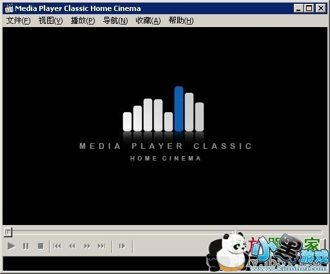Image resolution: width=330 pixels, height=274 pixels.
Task: Click the fast-forward (increase speed) icon
Action: [87, 246]
